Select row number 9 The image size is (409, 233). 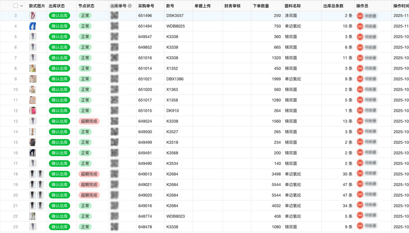[15, 79]
